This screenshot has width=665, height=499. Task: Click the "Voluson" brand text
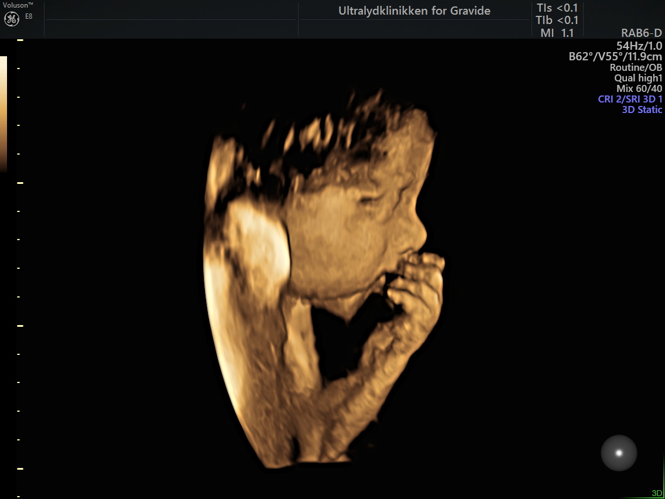click(18, 5)
